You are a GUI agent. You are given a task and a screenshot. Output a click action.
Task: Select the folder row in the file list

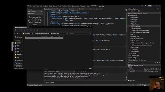[x=44, y=38]
